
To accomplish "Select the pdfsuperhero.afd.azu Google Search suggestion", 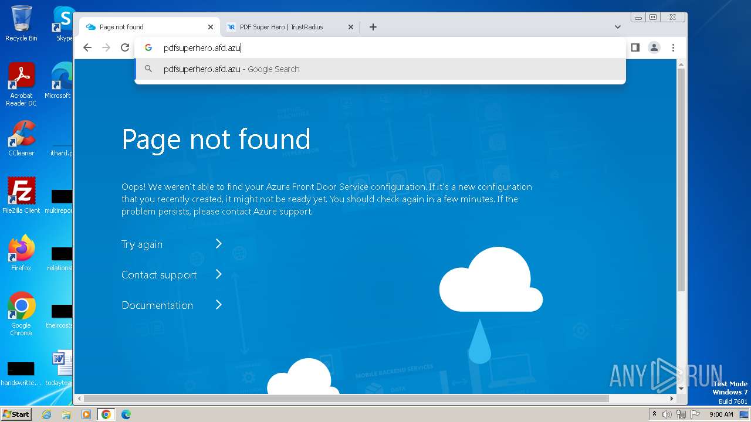I will click(x=380, y=69).
